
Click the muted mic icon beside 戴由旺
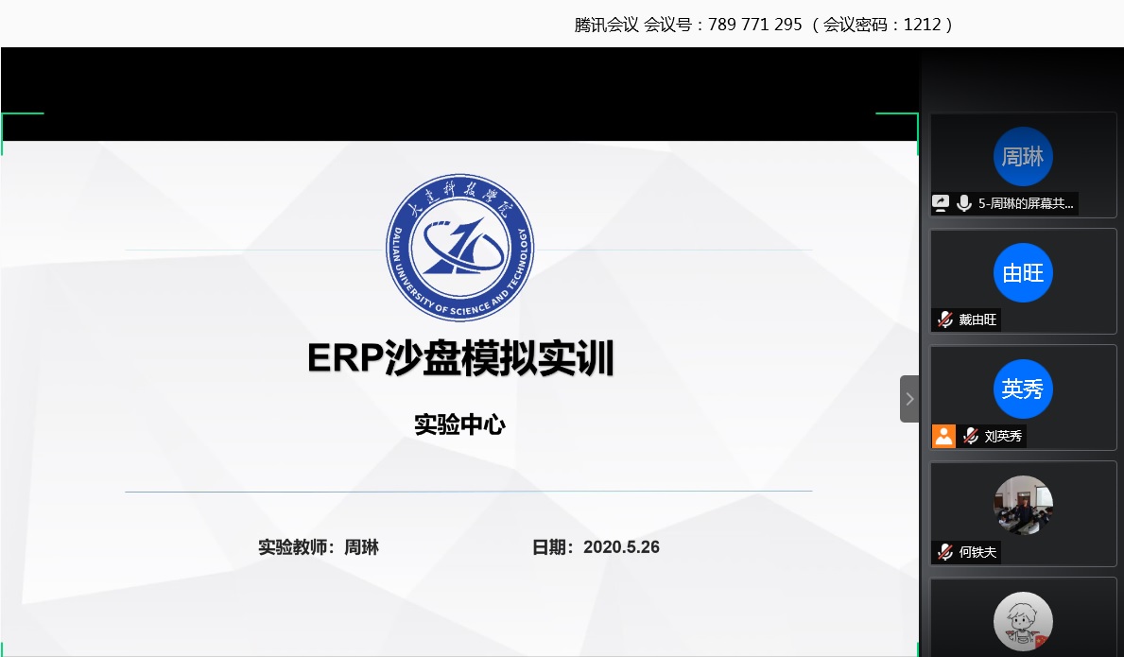pyautogui.click(x=944, y=320)
